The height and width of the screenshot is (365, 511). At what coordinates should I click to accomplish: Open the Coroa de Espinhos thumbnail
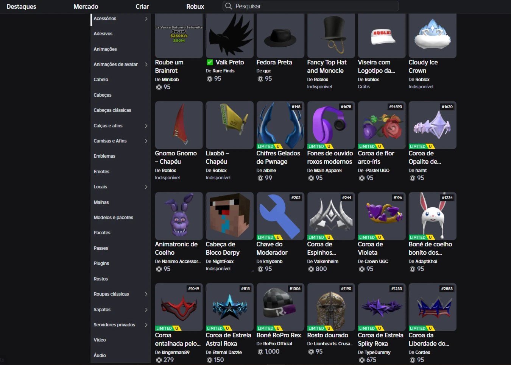pyautogui.click(x=331, y=216)
